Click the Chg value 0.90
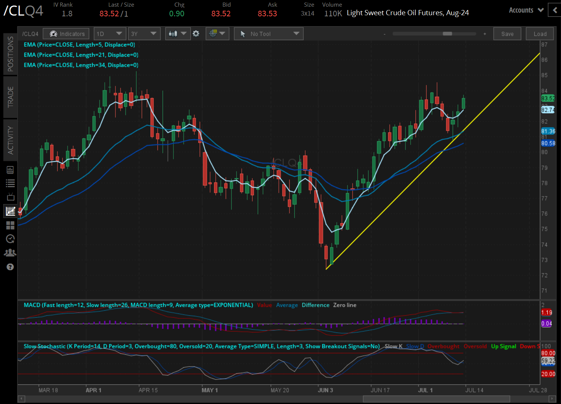The image size is (561, 404). (x=177, y=14)
